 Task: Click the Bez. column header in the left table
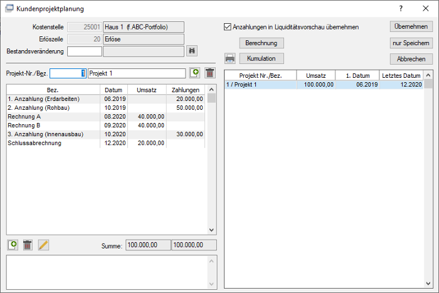click(53, 90)
